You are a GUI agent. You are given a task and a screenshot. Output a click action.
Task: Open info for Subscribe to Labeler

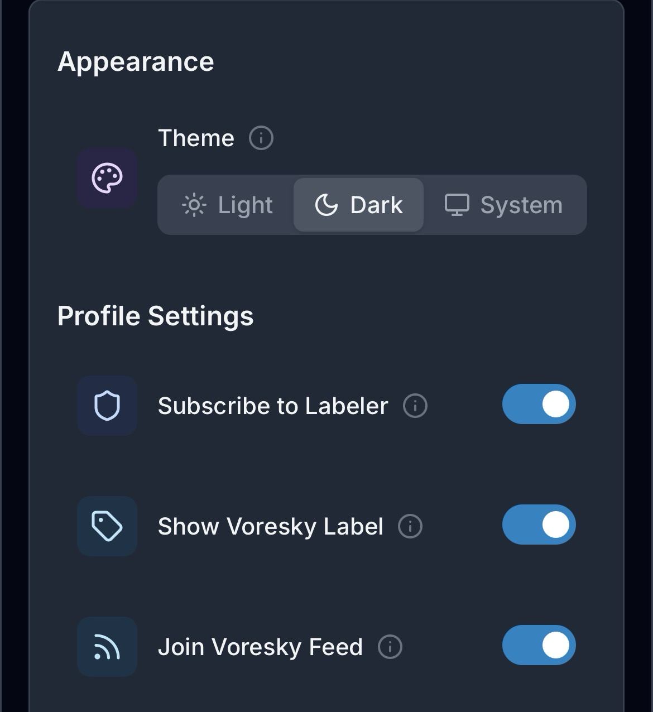[x=415, y=406]
